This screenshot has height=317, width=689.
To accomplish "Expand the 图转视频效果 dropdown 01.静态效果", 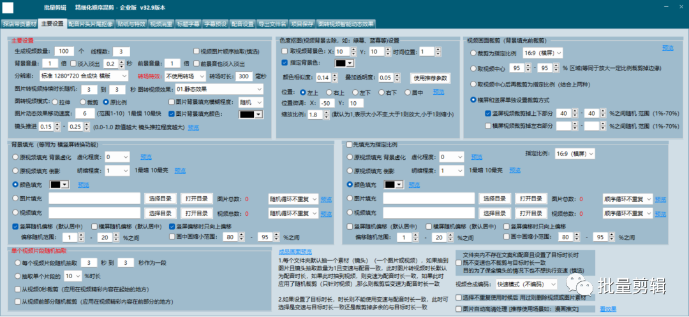I will [219, 89].
